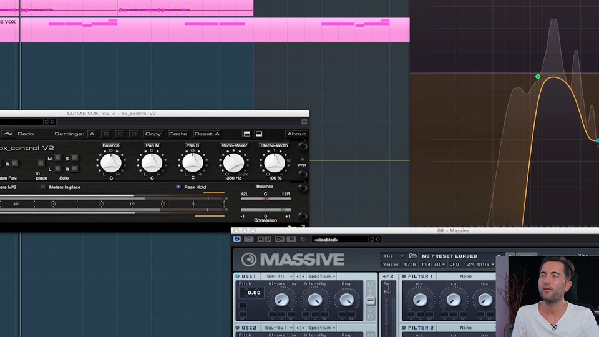Select settings slot A in bx_control
This screenshot has width=599, height=337.
[x=92, y=134]
